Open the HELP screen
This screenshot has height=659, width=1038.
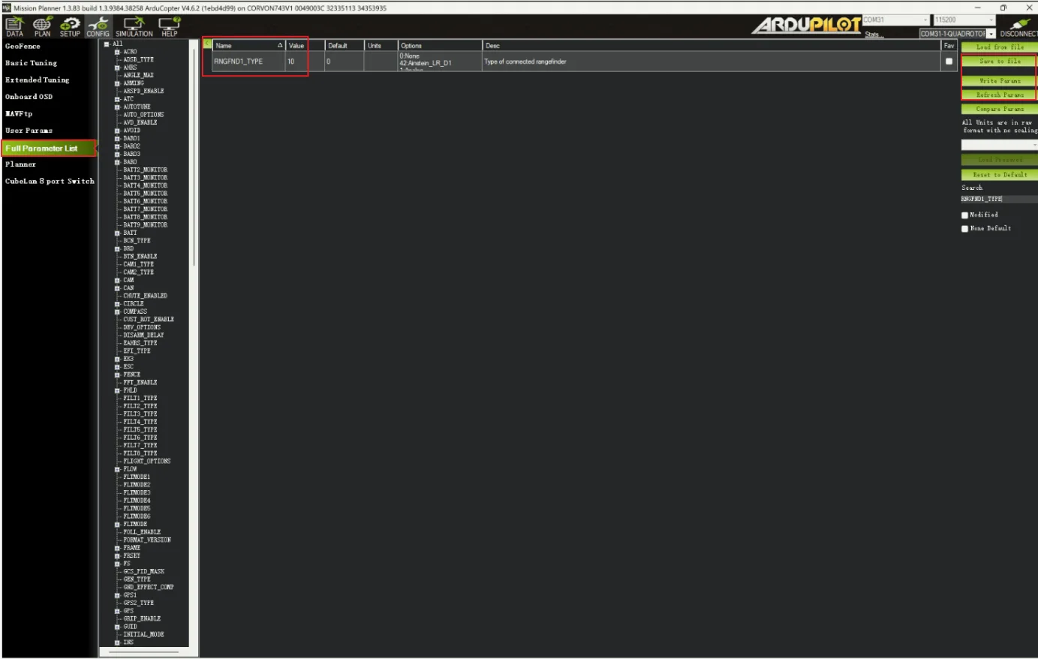coord(170,27)
